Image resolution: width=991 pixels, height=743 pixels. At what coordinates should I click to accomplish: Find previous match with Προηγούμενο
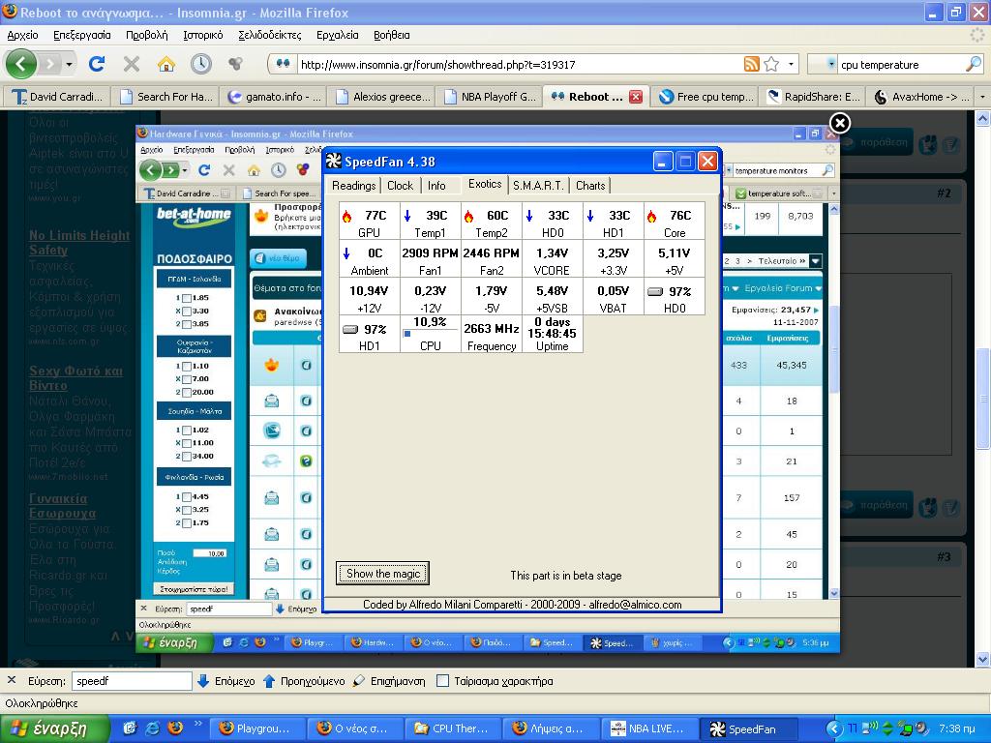[304, 681]
